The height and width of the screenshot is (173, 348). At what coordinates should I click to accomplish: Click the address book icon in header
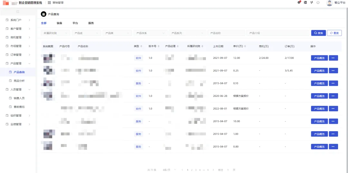tap(305, 3)
